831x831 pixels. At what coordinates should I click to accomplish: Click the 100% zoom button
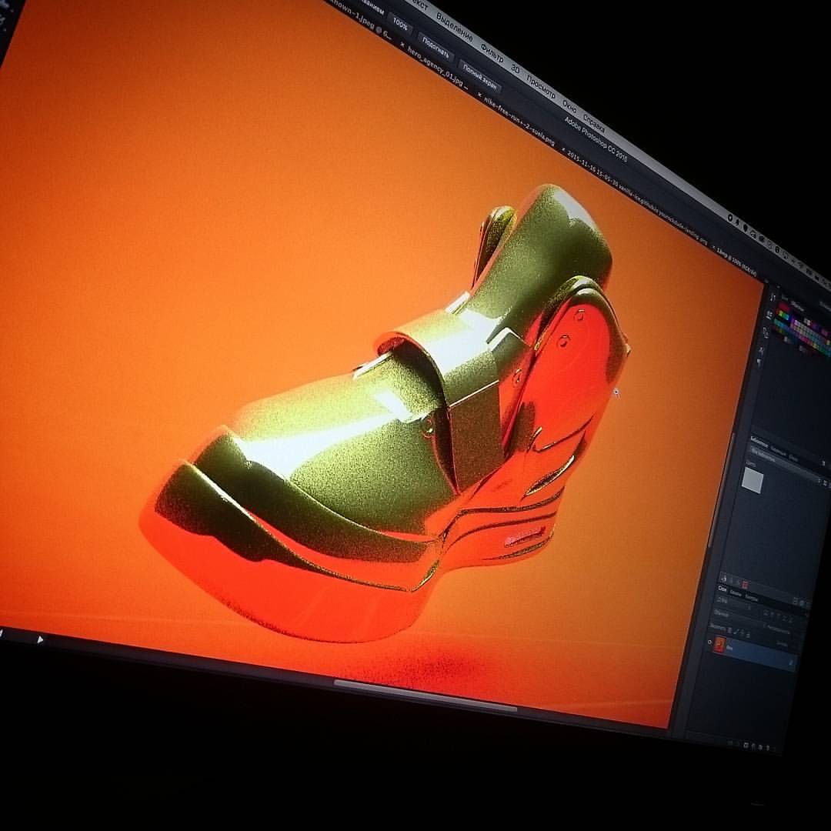[x=400, y=24]
